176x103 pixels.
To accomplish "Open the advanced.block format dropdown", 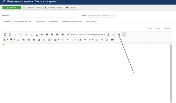I will (78, 35).
